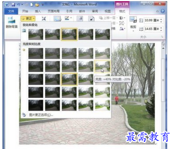Open the dropdown arrow under 裁剪
Screen dimensions: 173x149
(x=133, y=31)
